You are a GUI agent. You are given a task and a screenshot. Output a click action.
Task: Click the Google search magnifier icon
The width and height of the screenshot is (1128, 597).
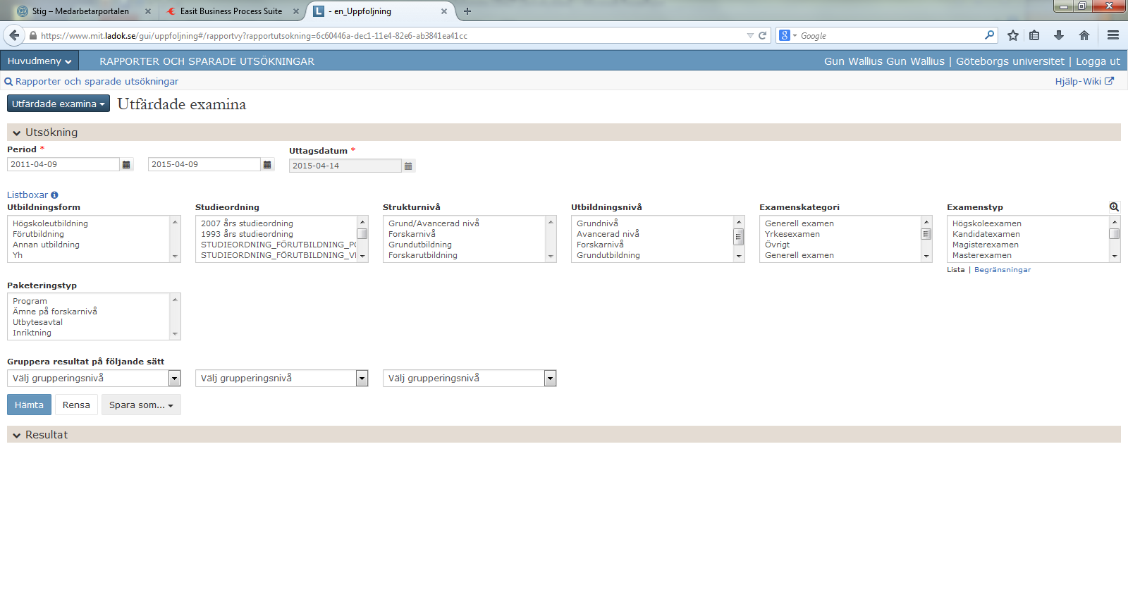(x=990, y=35)
